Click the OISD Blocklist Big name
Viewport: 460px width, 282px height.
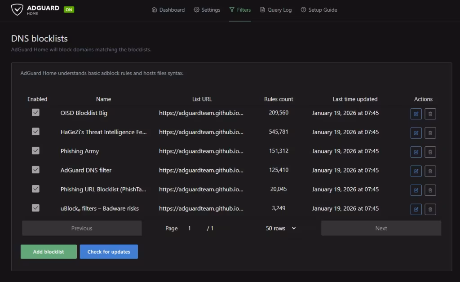pos(84,113)
